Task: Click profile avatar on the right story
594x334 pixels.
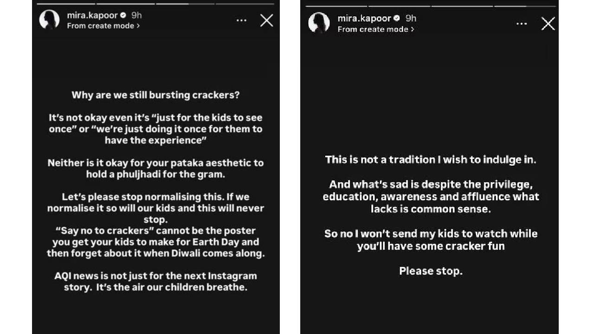Action: click(319, 23)
